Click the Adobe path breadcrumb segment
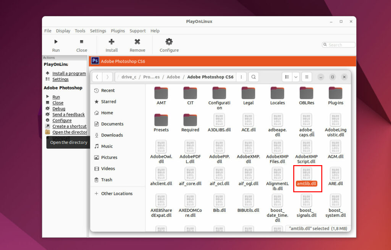The width and height of the screenshot is (391, 250). point(173,77)
